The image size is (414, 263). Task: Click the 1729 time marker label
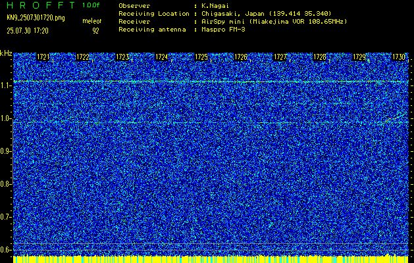[359, 57]
